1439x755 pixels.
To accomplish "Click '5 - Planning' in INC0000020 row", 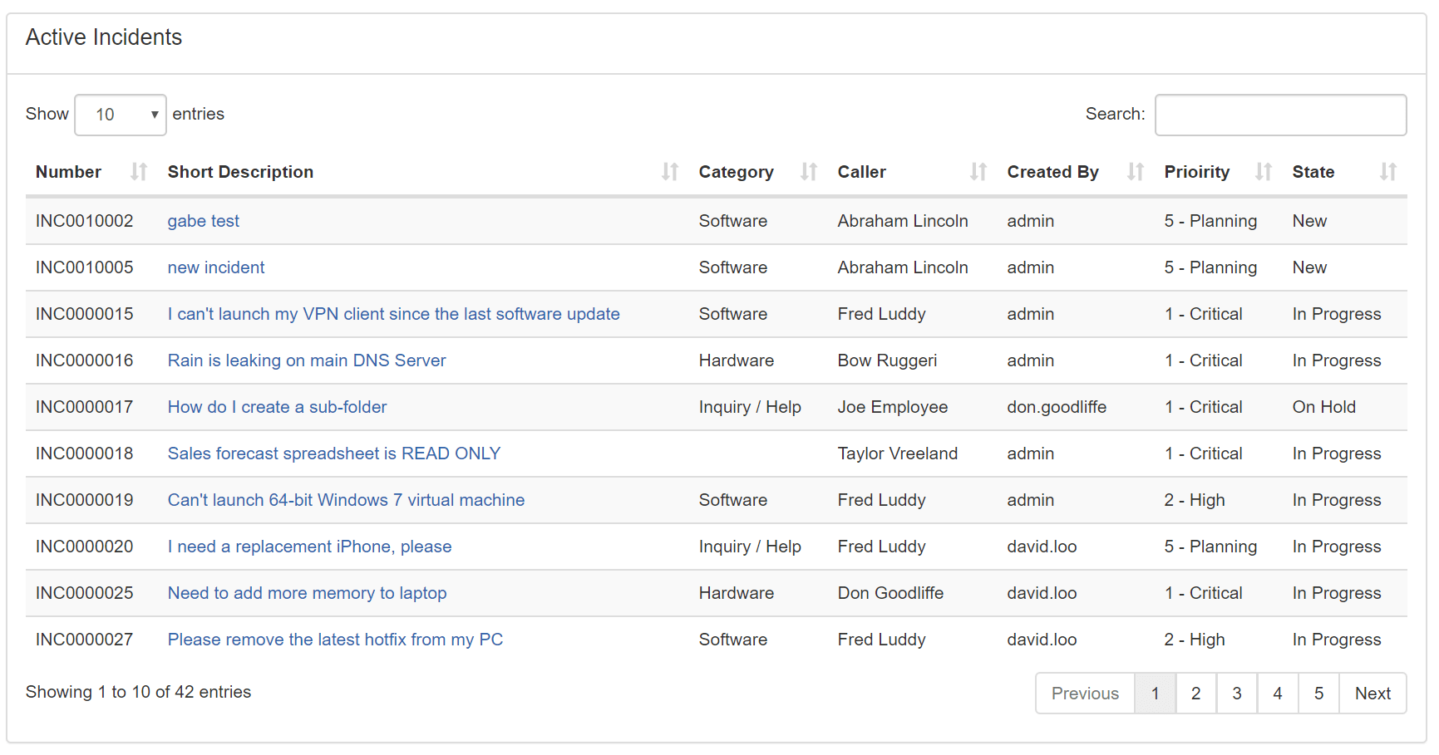I will click(1210, 547).
